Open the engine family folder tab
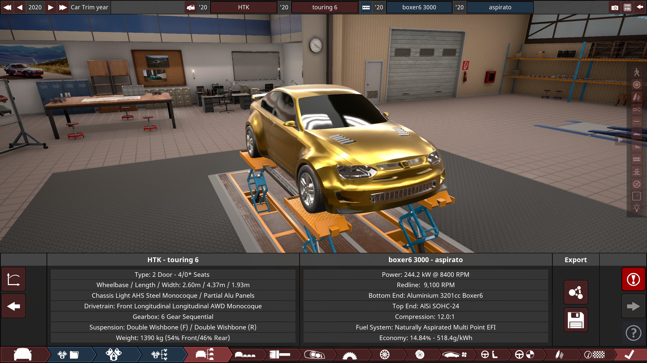 68,355
